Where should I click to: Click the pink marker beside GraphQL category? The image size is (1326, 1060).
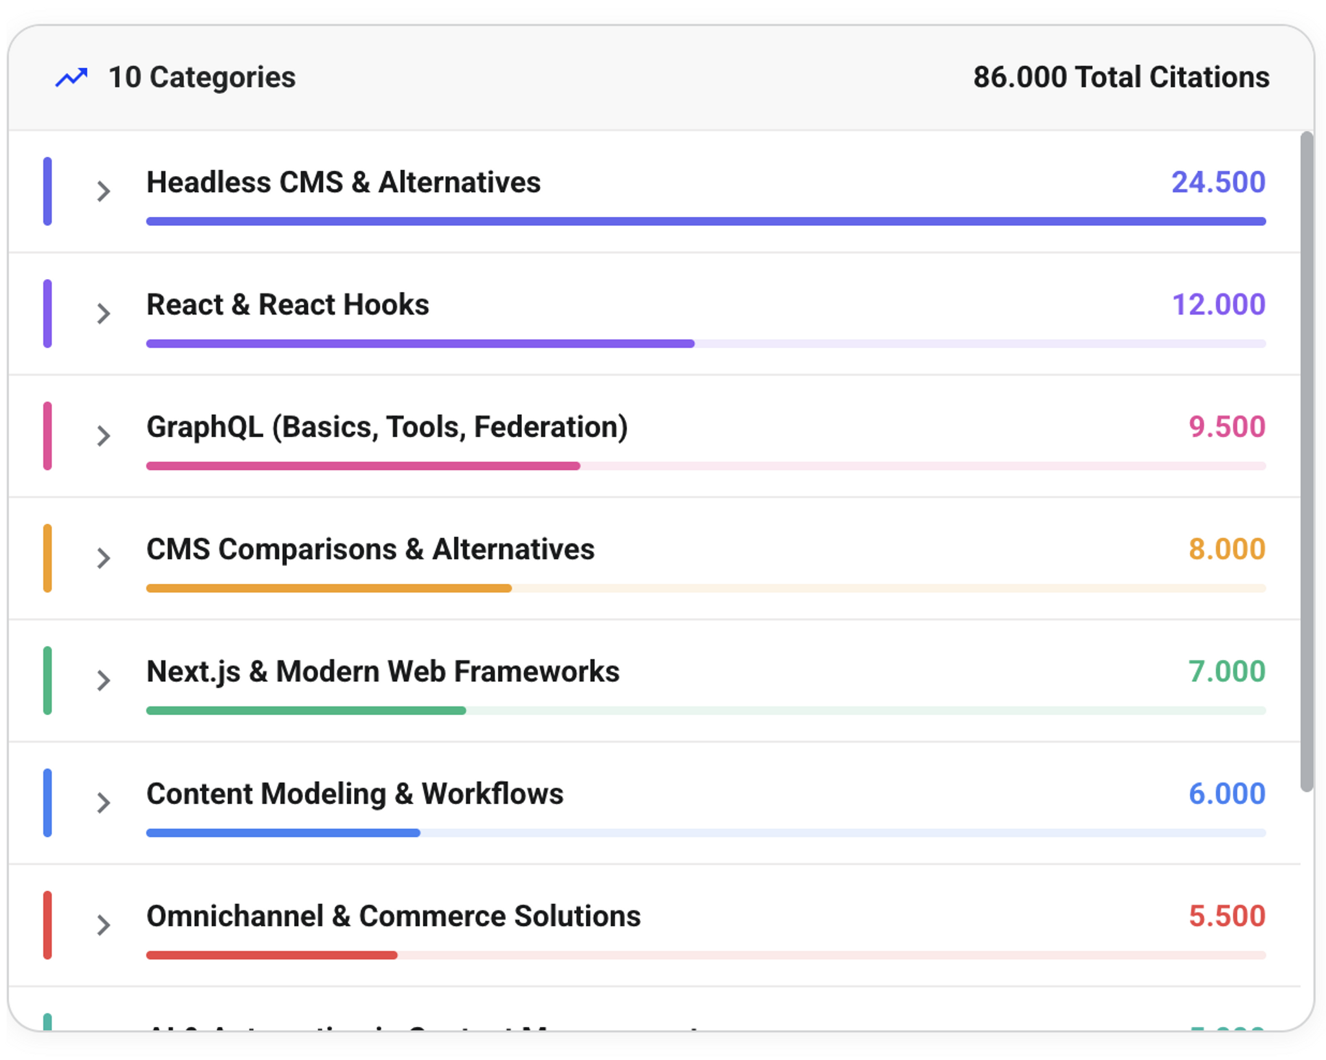click(48, 434)
